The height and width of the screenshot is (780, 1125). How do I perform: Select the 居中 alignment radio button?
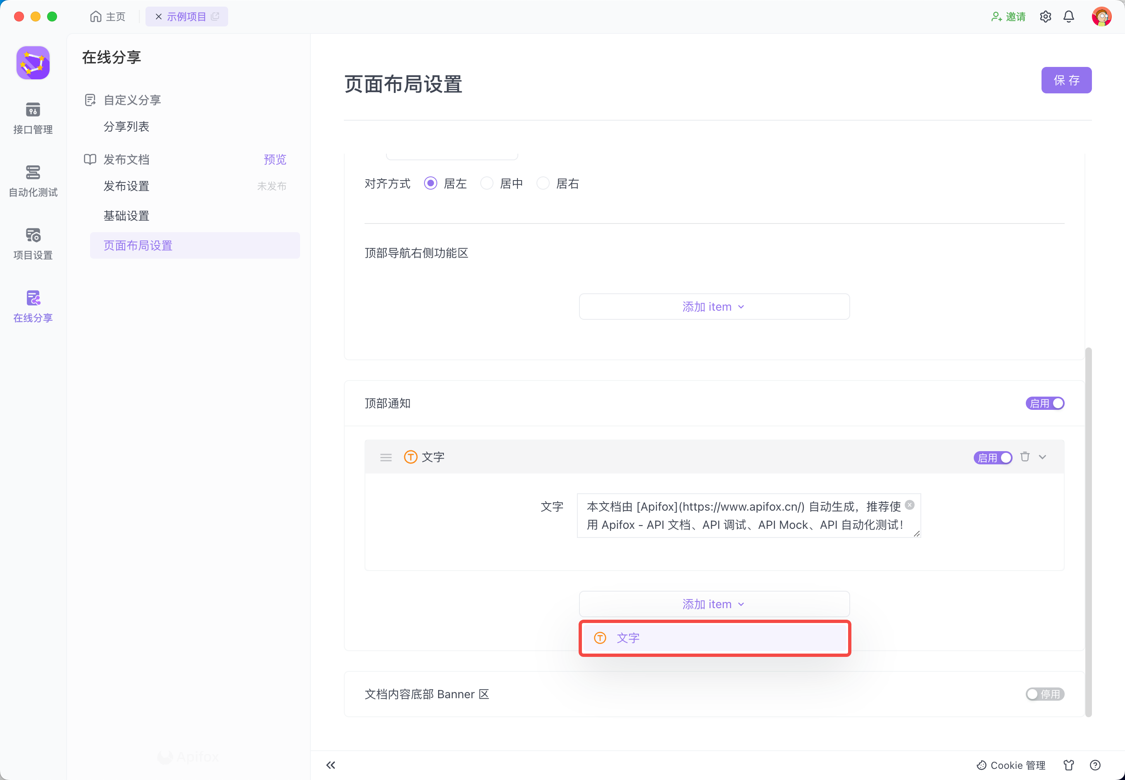[486, 183]
